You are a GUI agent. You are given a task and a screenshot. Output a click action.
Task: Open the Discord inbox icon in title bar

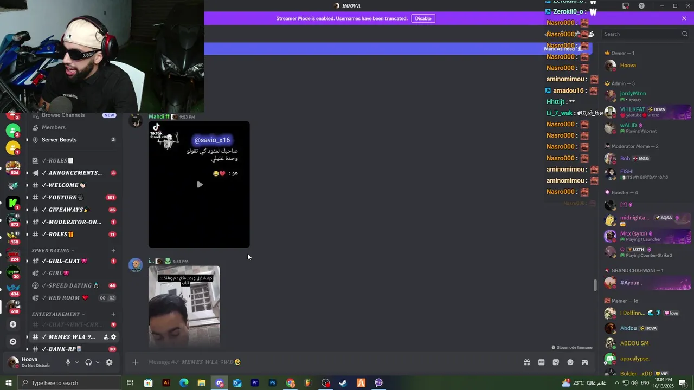[x=626, y=6]
